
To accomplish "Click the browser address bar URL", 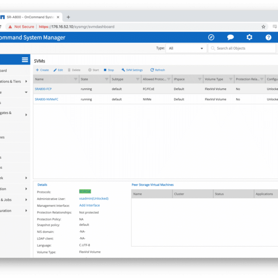I will [77, 27].
